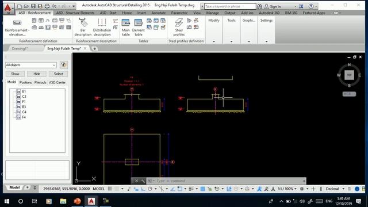368x207 pixels.
Task: Switch to ASD - Start ribbon tab
Action: click(108, 13)
